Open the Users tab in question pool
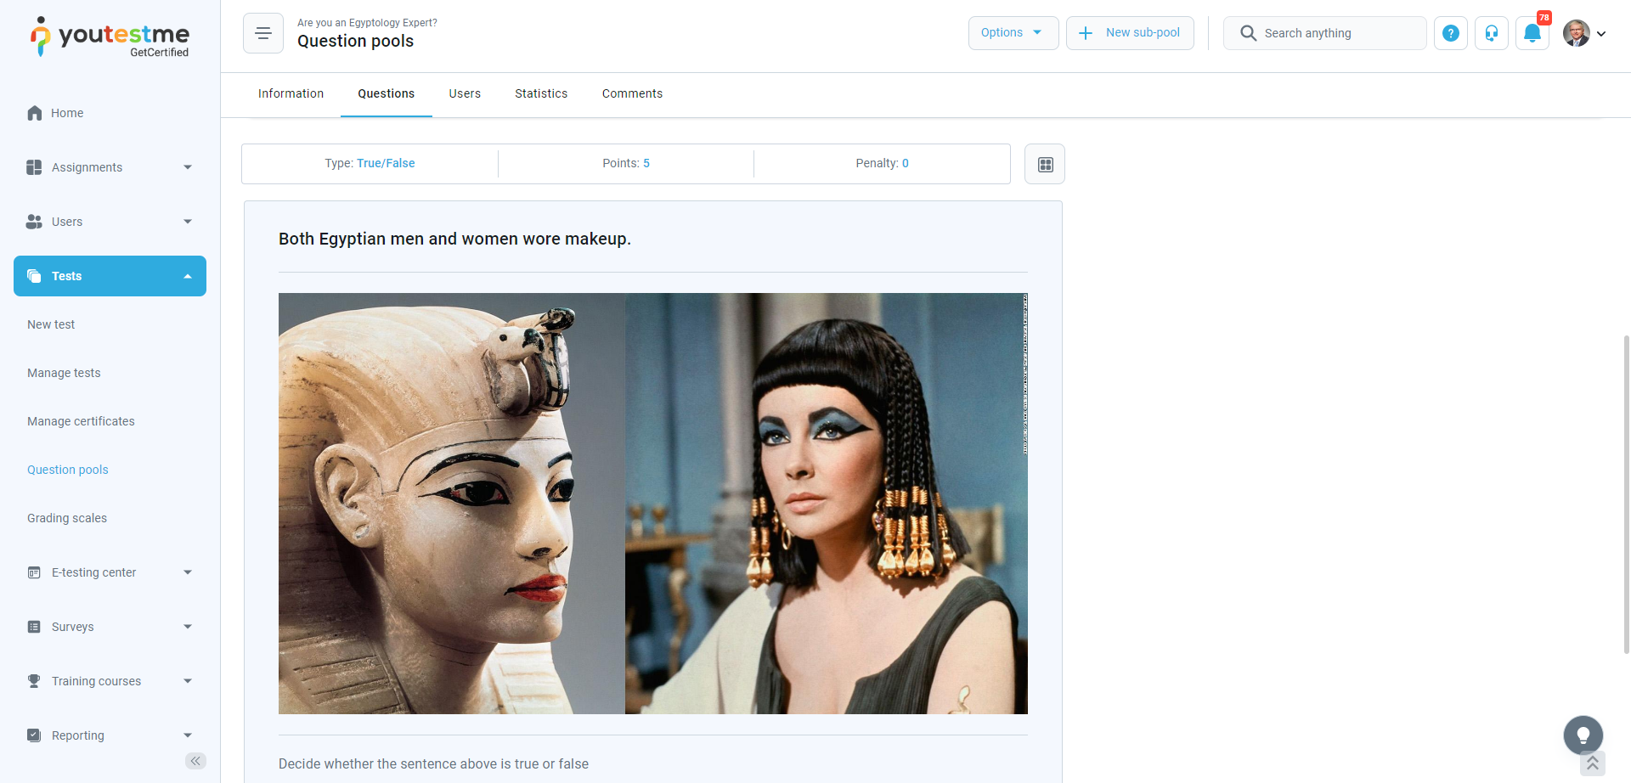 click(x=465, y=93)
